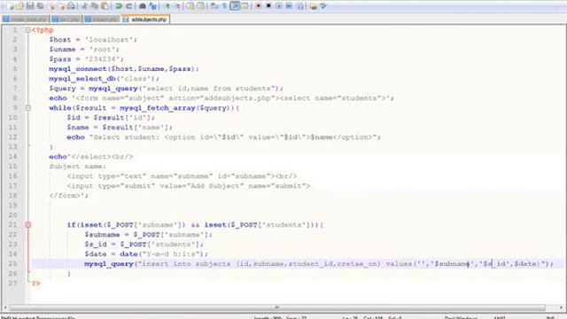The height and width of the screenshot is (319, 567).
Task: Click the horizontal scrollbar left arrow
Action: [x=5, y=307]
